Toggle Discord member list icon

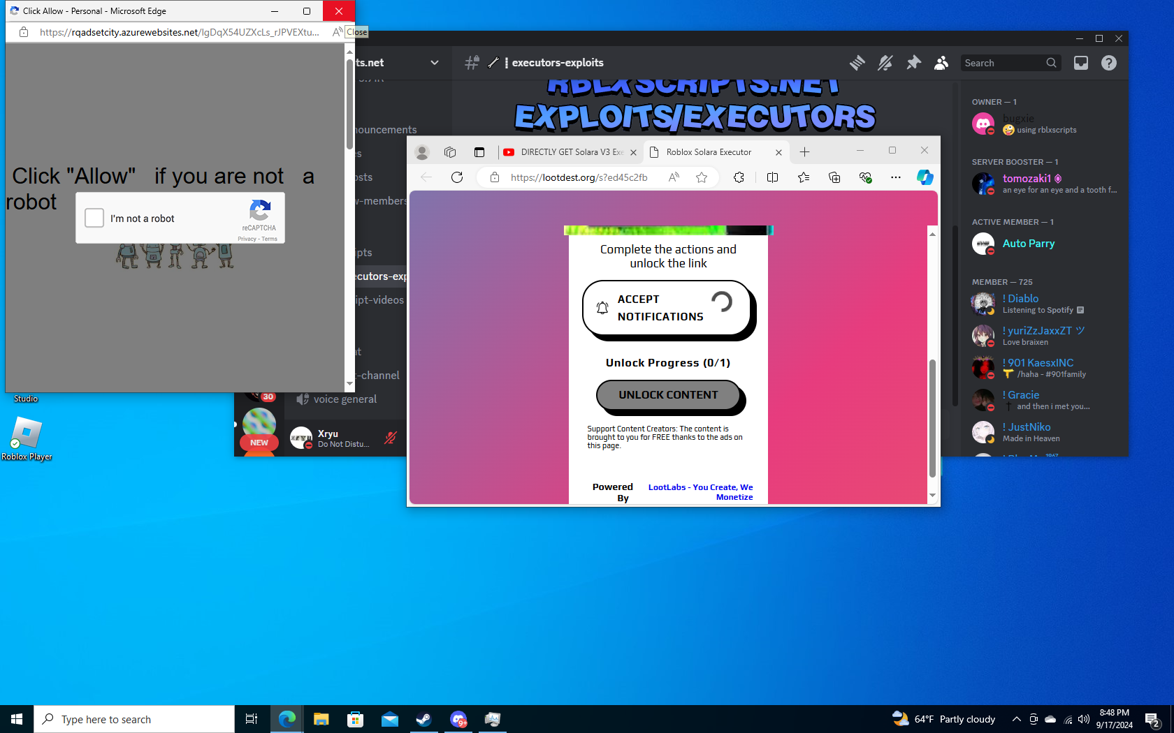pyautogui.click(x=941, y=63)
